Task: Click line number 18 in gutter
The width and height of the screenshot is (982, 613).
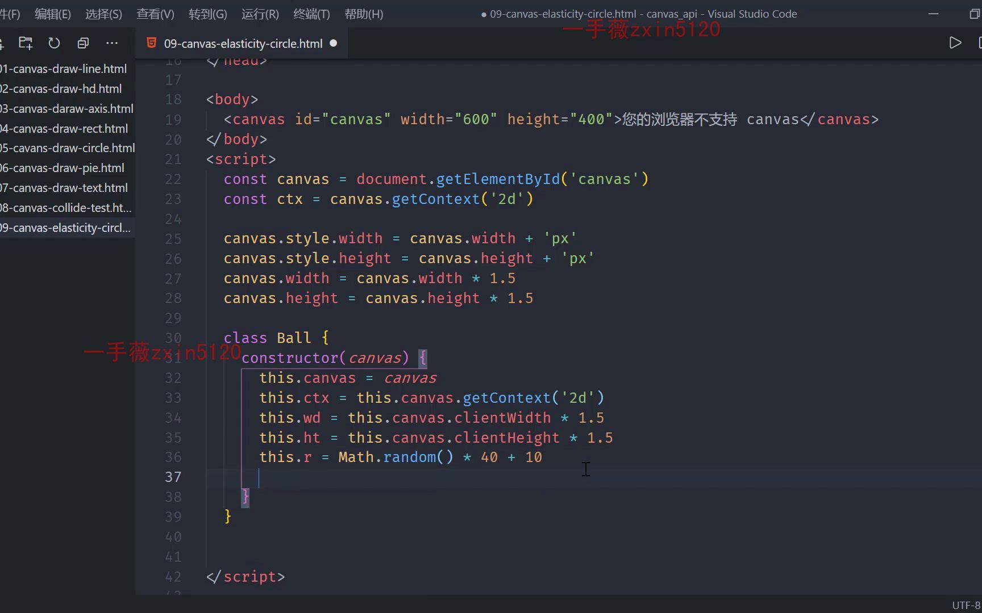Action: point(173,99)
